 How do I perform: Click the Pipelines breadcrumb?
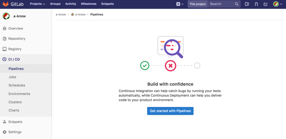(x=97, y=14)
